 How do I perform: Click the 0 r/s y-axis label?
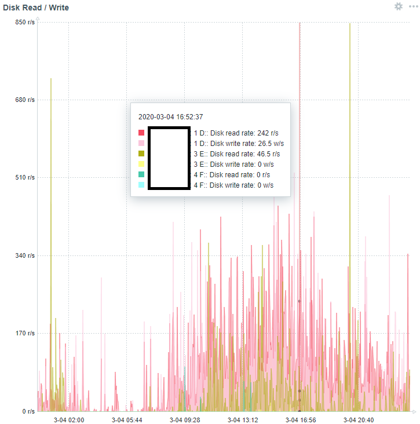tap(28, 411)
